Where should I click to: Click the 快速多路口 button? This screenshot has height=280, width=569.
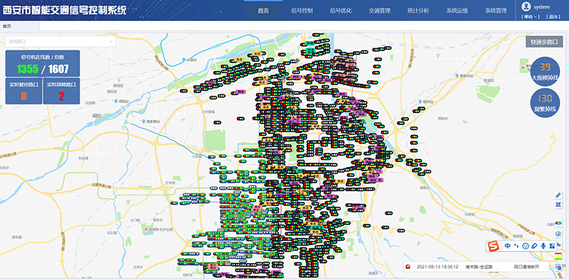coord(544,42)
